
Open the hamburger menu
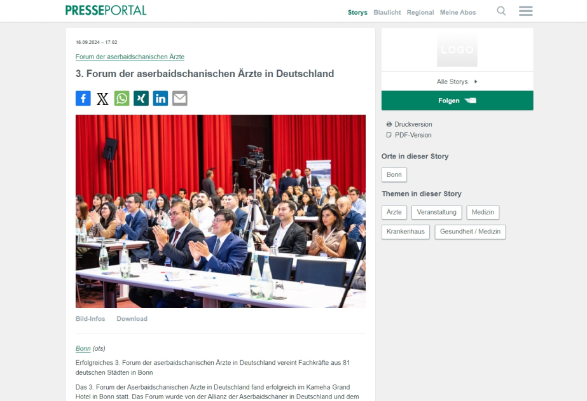tap(525, 11)
